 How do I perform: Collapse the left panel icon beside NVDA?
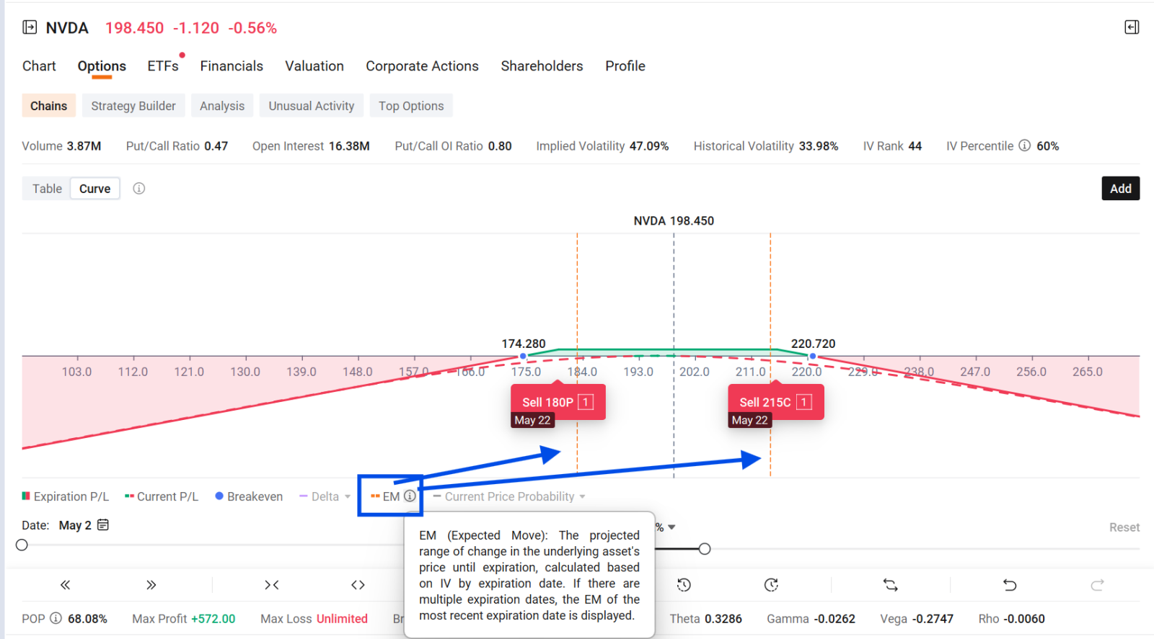tap(30, 27)
